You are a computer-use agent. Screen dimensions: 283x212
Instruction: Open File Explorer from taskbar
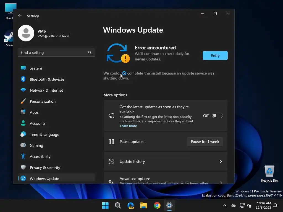[x=144, y=205]
